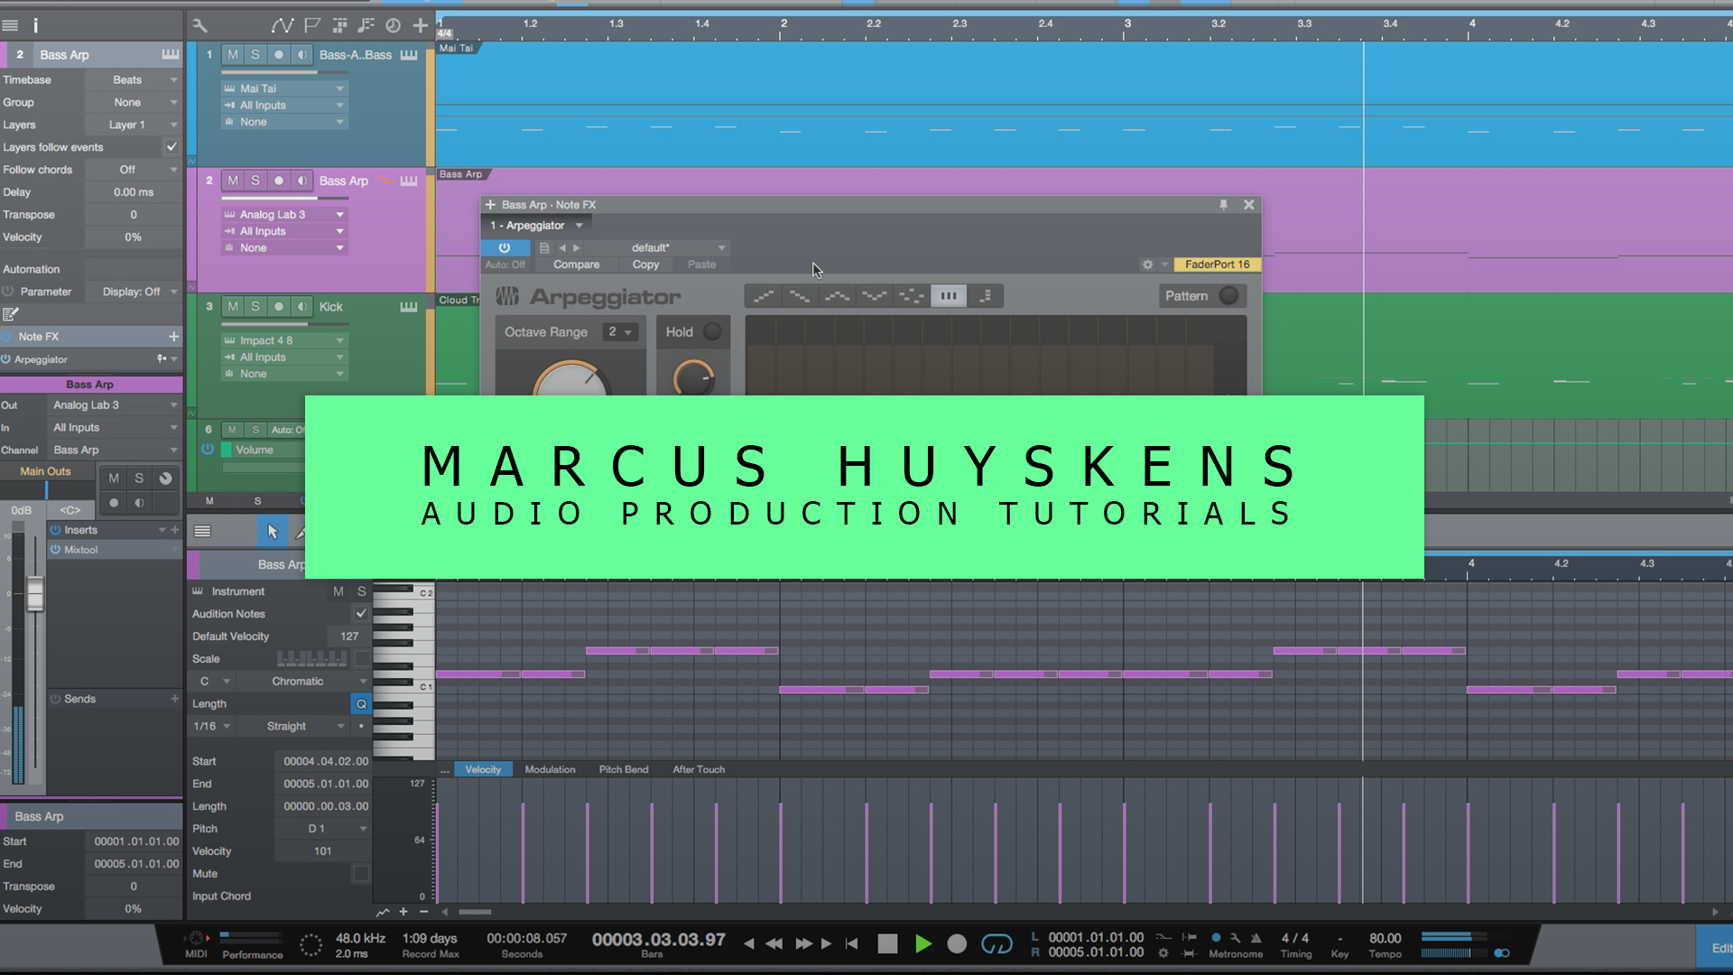Switch to the Velocity automation tab
The image size is (1733, 975).
tap(483, 770)
